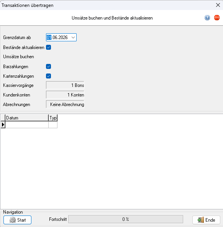Image resolution: width=223 pixels, height=227 pixels.
Task: Click the Abrechnungen field Keine Abrechnung
Action: click(65, 105)
